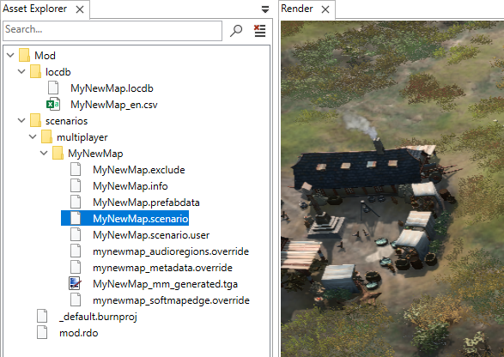This screenshot has width=504, height=357.
Task: Select MyNewMap.info file
Action: [x=131, y=186]
